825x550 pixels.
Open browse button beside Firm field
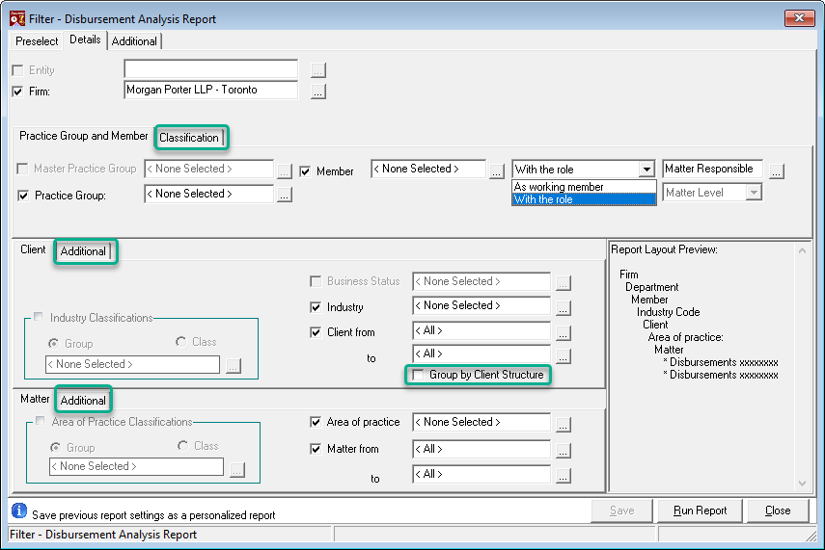pos(317,92)
